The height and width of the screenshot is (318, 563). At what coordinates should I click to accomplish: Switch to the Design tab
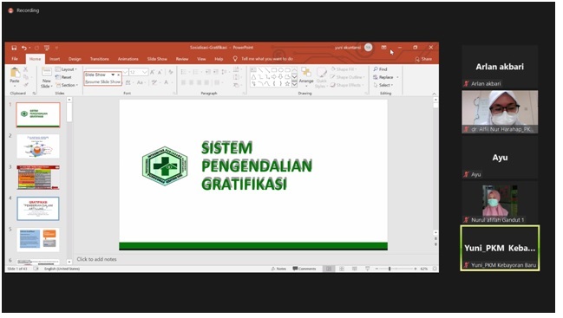point(75,59)
